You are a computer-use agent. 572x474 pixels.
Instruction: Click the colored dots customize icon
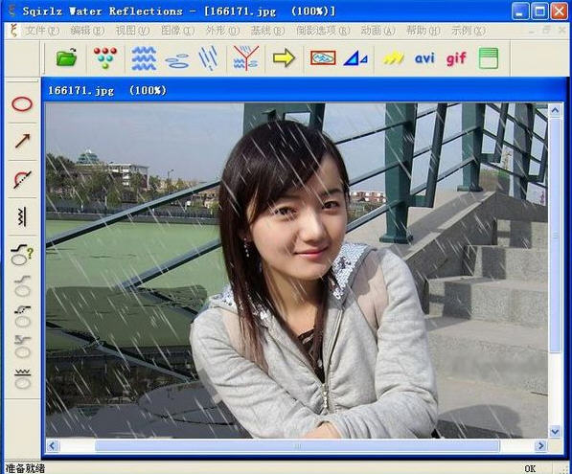105,57
